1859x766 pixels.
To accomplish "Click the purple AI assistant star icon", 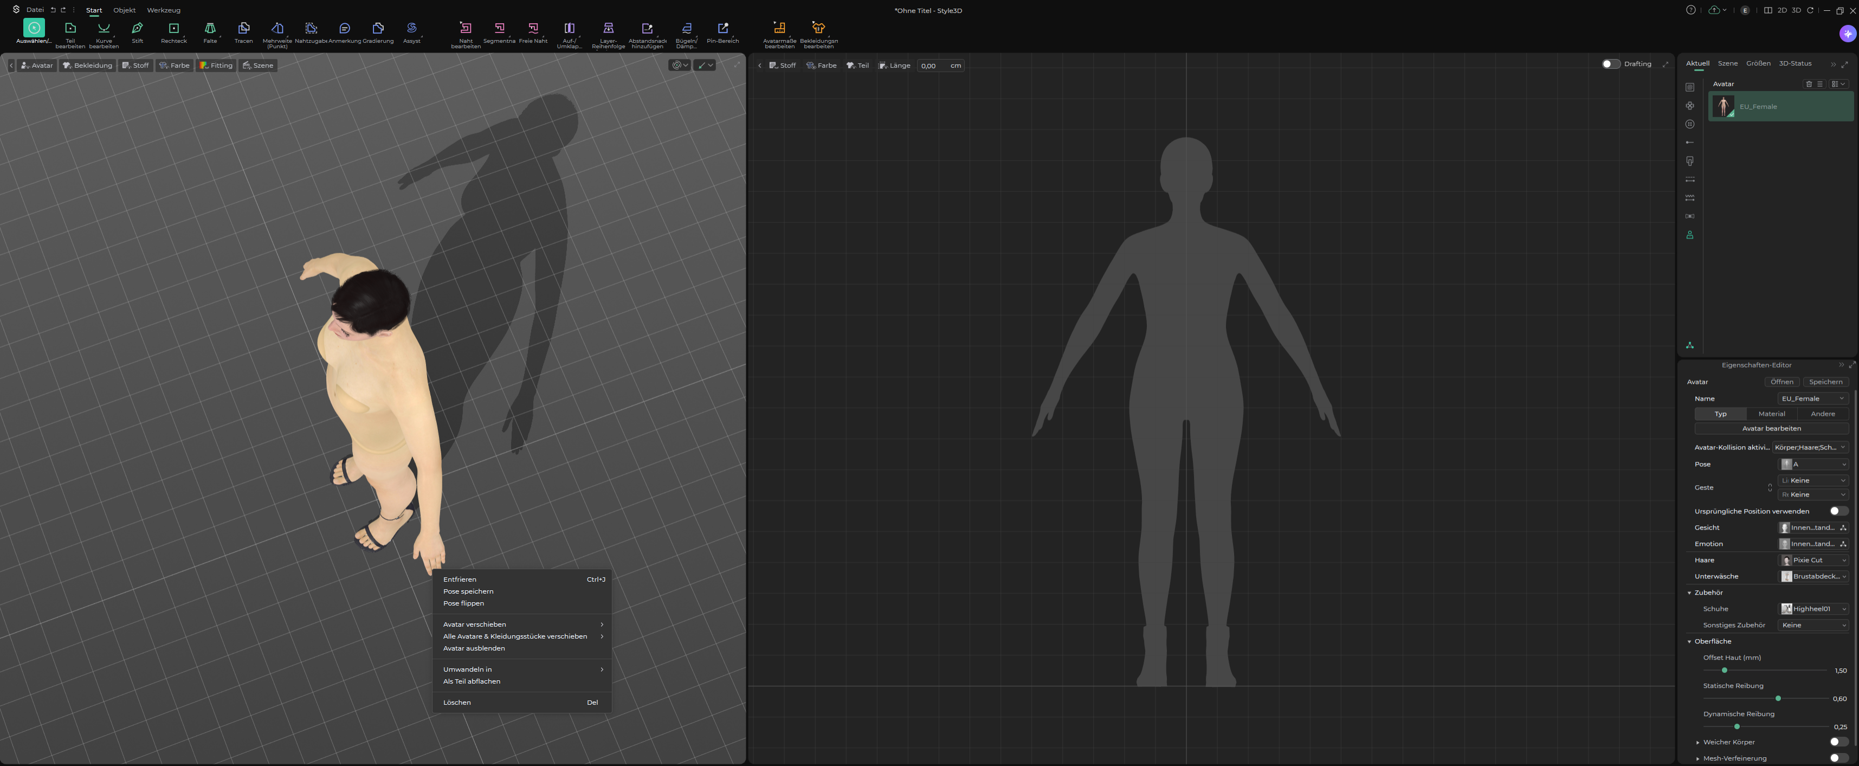I will coord(1848,33).
